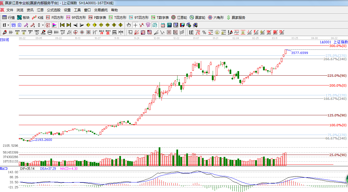Toggle the pink flag chart button

(x=54, y=25)
